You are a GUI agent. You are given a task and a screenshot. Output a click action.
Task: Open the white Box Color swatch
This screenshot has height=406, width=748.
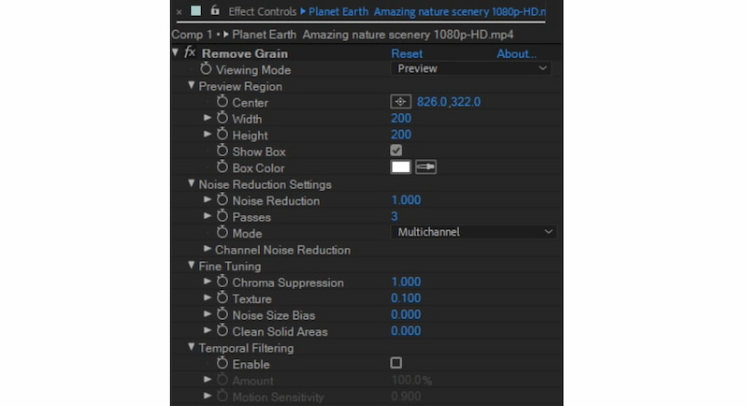point(400,167)
